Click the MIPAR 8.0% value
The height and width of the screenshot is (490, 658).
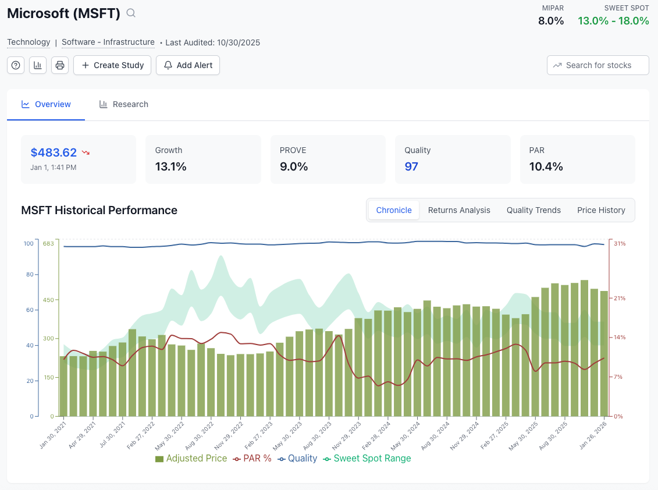point(551,20)
